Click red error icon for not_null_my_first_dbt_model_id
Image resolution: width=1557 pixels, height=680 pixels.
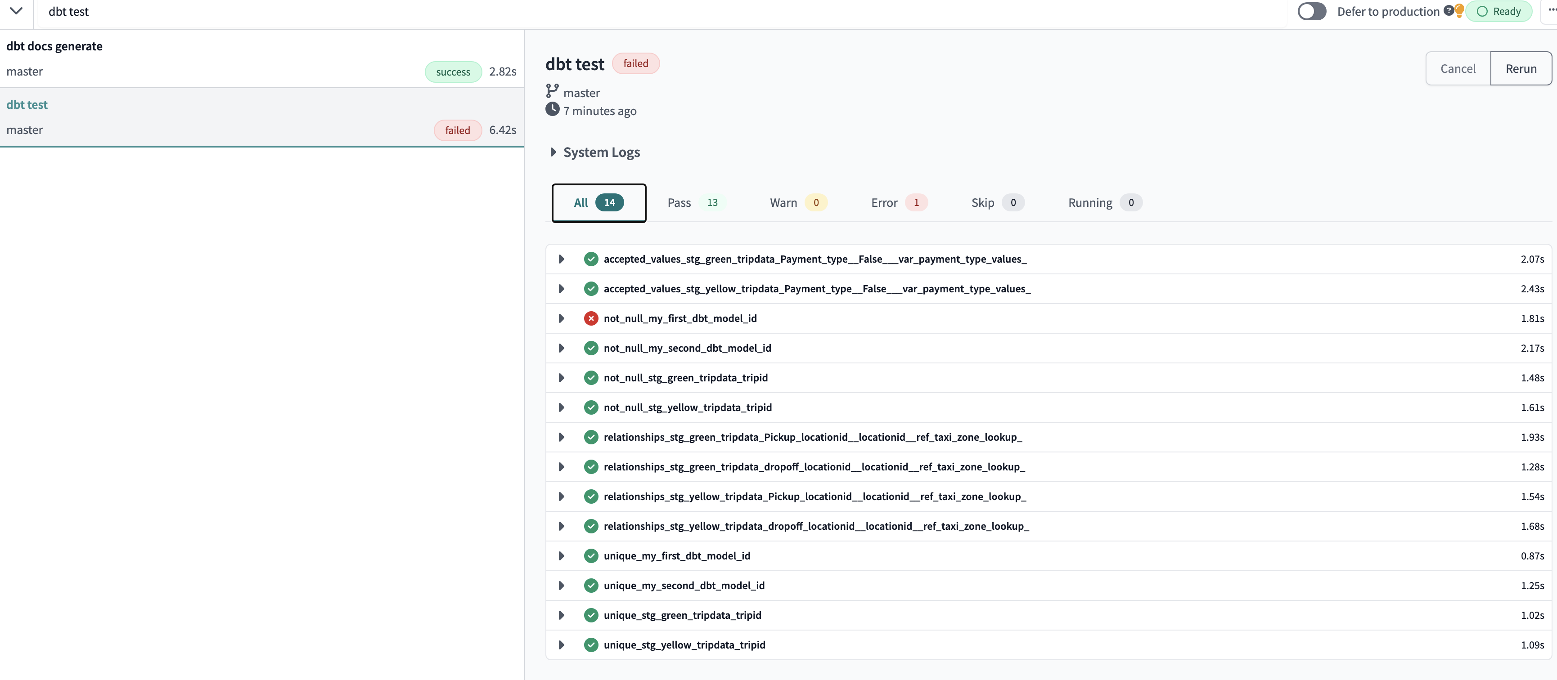click(x=591, y=318)
